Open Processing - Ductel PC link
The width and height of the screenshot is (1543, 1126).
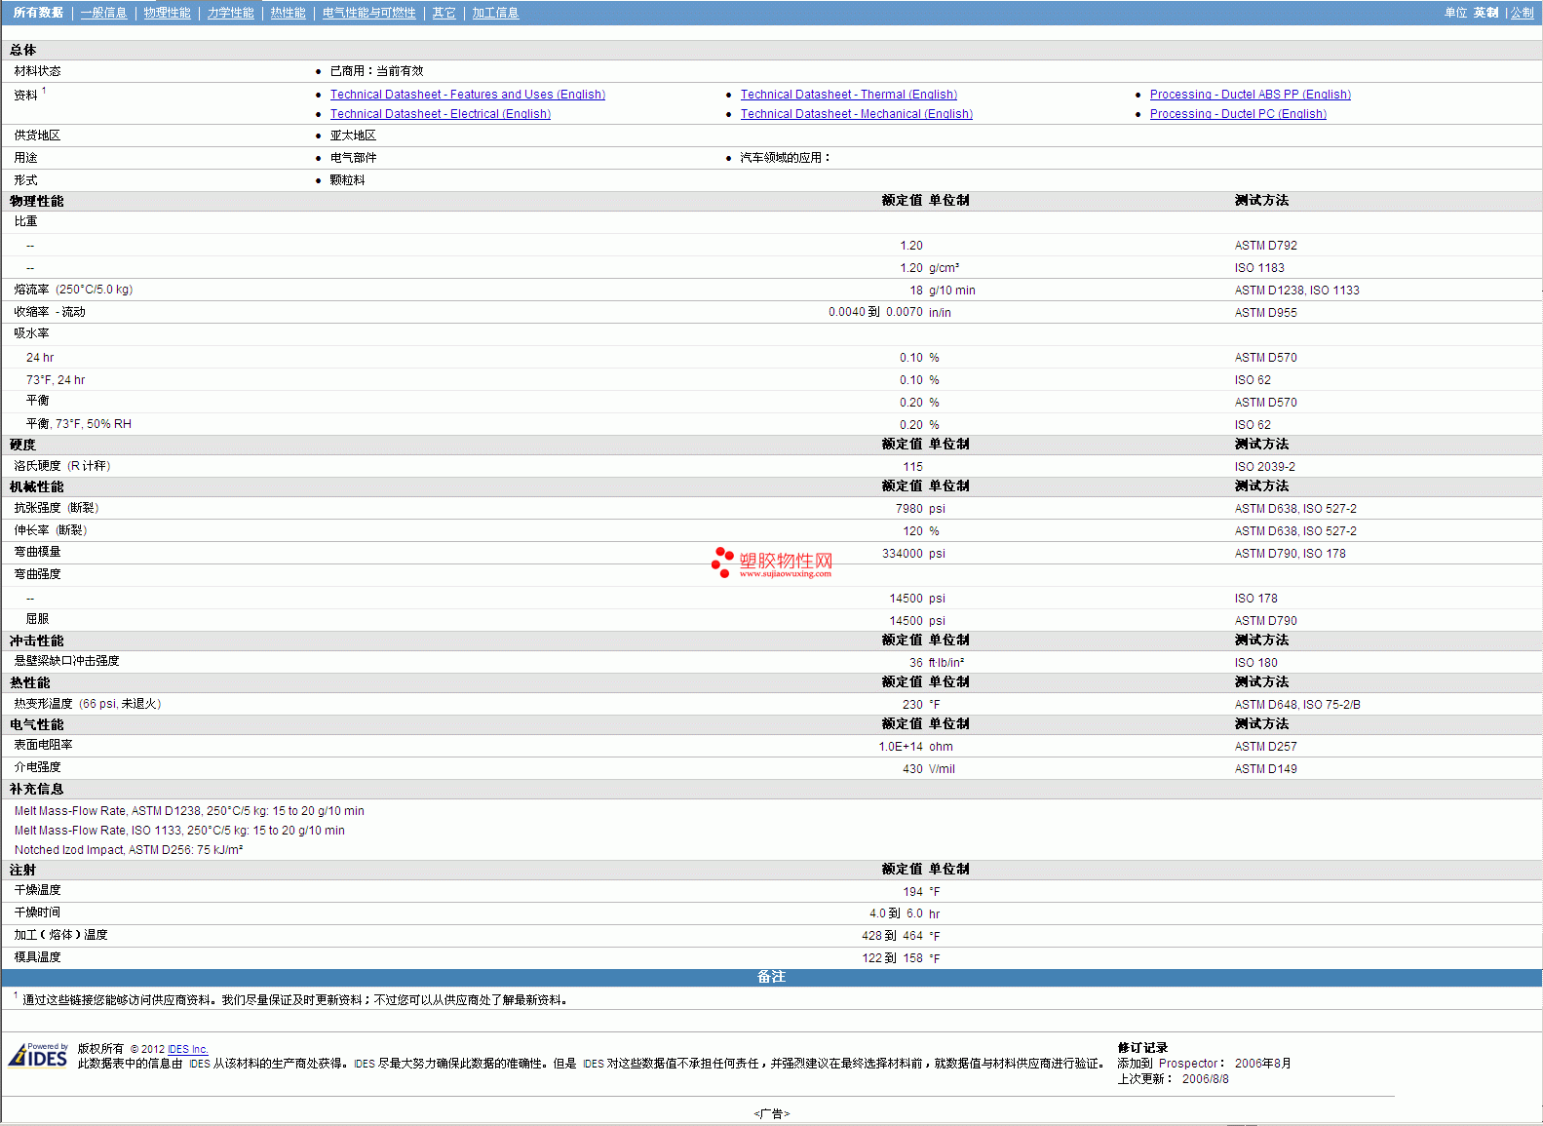[x=1238, y=114]
